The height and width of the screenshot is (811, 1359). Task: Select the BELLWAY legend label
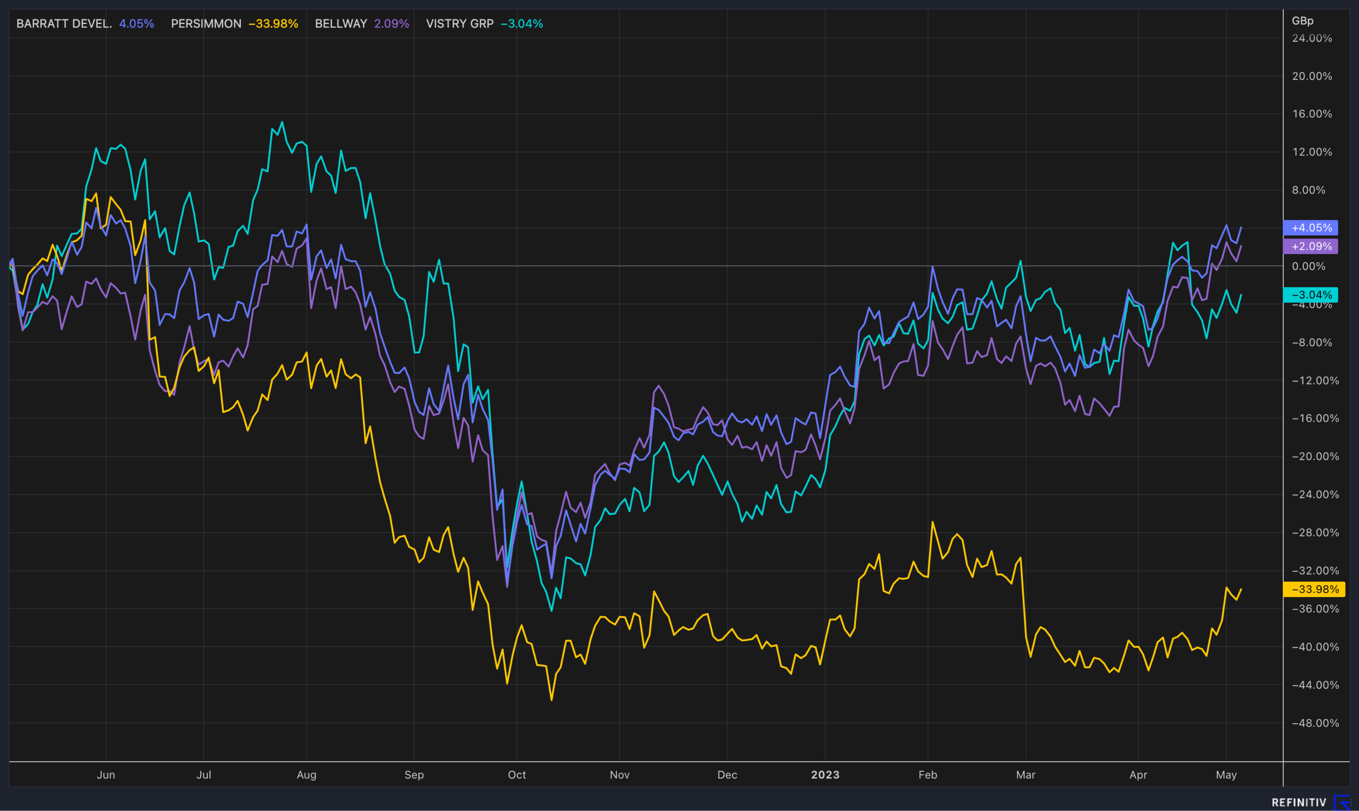[x=341, y=24]
